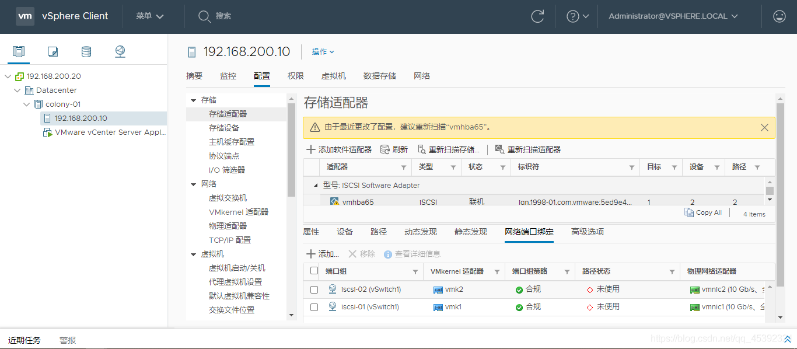Collapse the Datacenter tree node
Image resolution: width=797 pixels, height=349 pixels.
tap(17, 90)
